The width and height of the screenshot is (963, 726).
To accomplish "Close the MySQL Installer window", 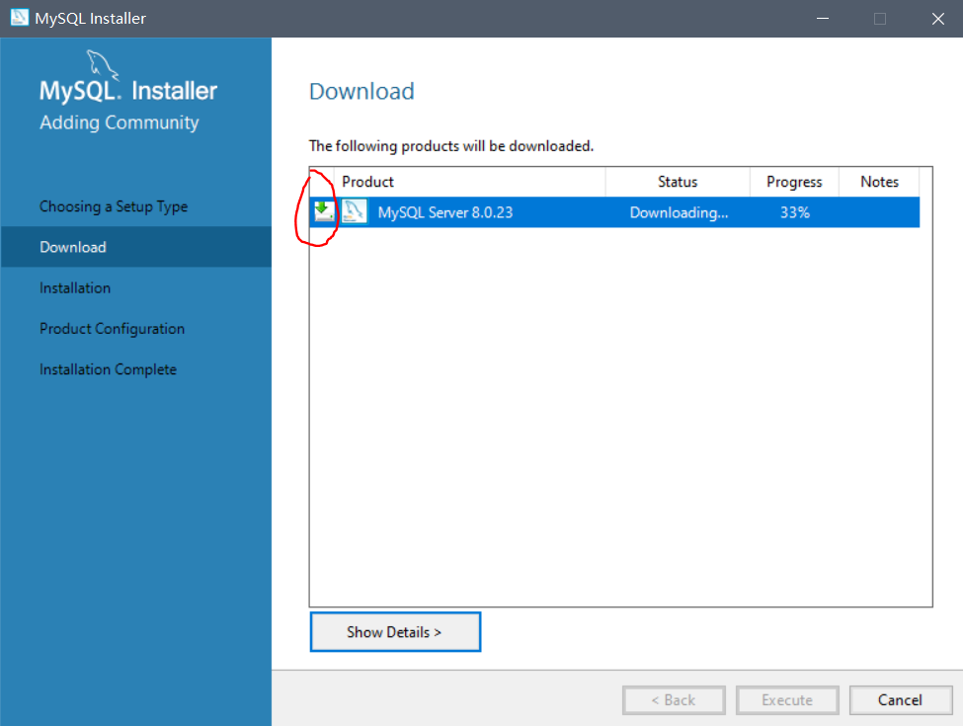I will tap(938, 19).
